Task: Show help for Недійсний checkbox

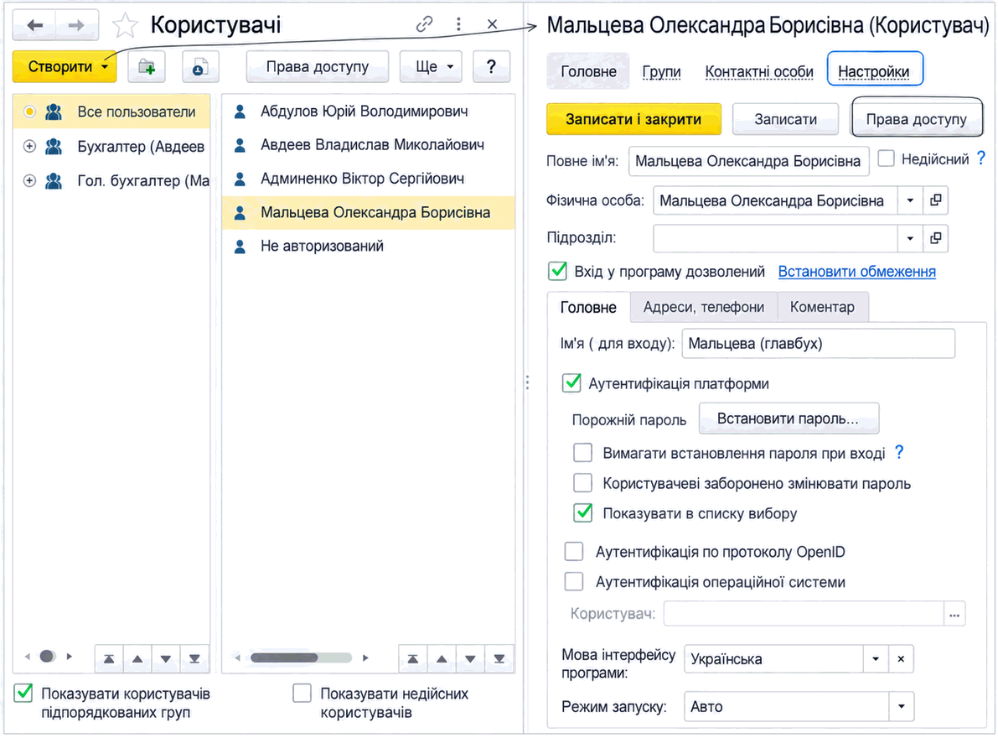Action: [x=980, y=158]
